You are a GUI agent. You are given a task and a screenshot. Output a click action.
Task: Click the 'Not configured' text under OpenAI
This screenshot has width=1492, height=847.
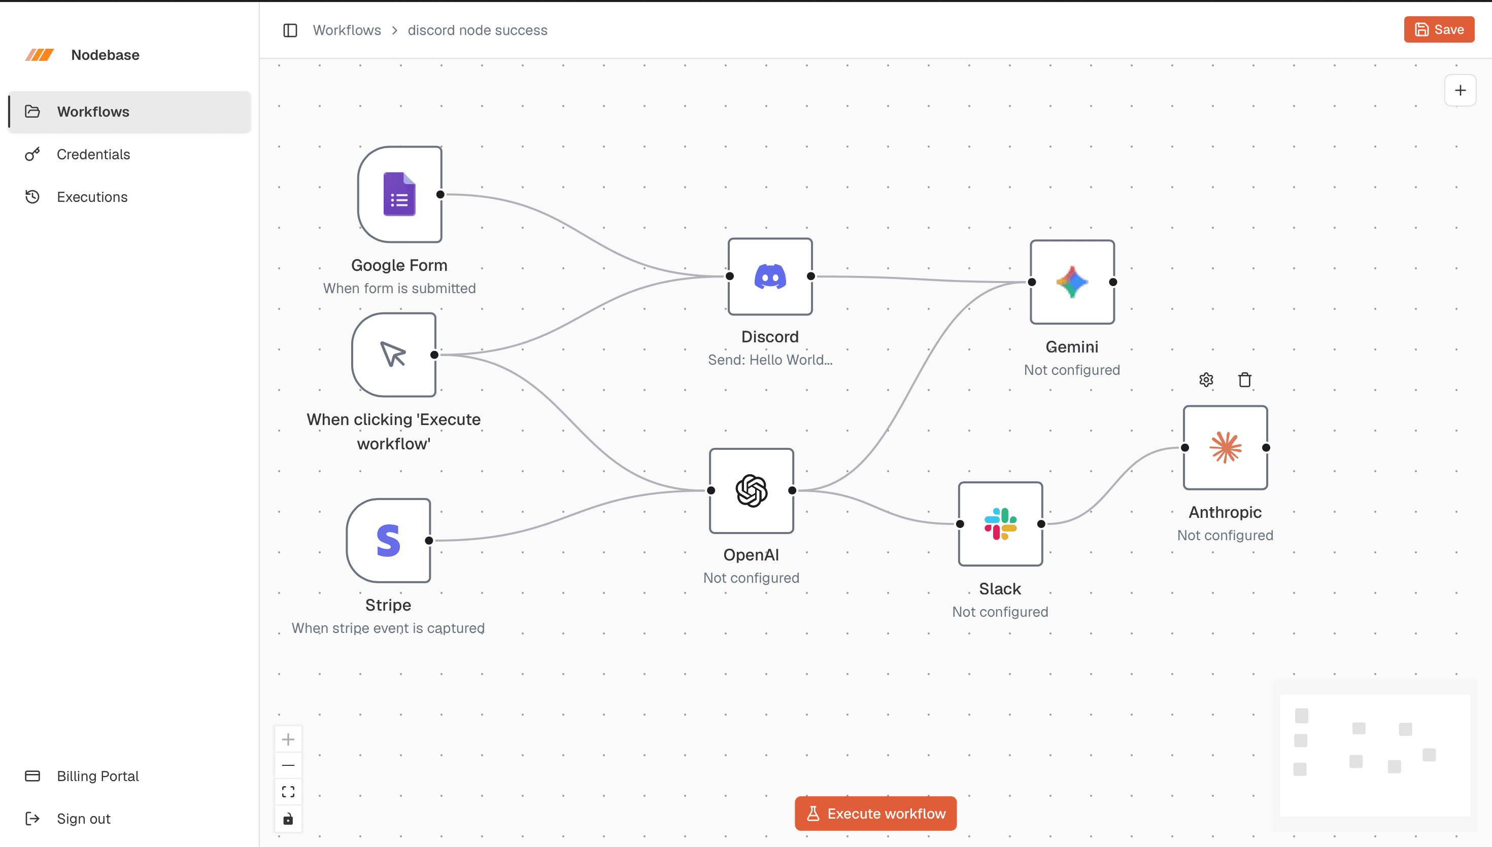point(751,578)
